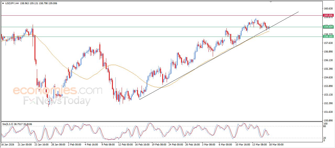The width and height of the screenshot is (335, 148).
Task: Click the economies.com watermark logo
Action: point(57,91)
